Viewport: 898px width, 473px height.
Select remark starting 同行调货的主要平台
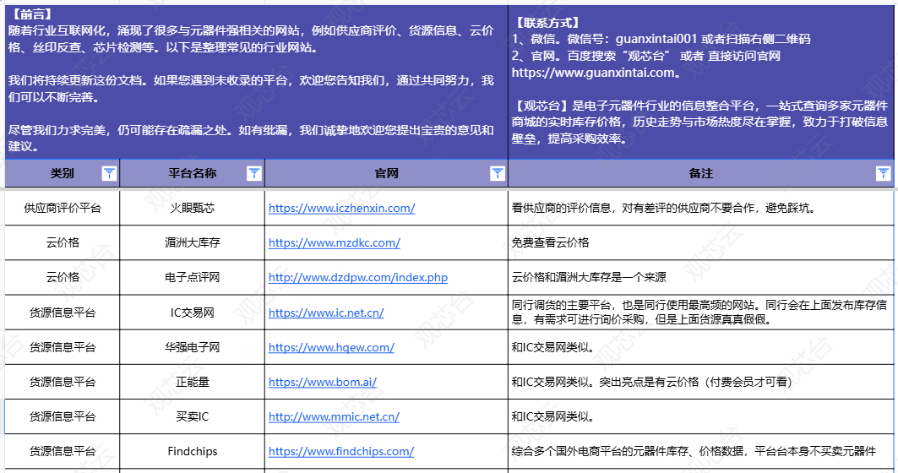click(x=701, y=313)
